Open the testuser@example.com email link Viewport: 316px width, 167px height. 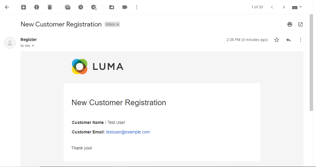[128, 132]
